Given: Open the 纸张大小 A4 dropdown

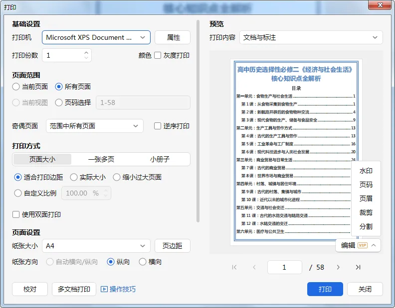Looking at the screenshot, I should click(96, 246).
